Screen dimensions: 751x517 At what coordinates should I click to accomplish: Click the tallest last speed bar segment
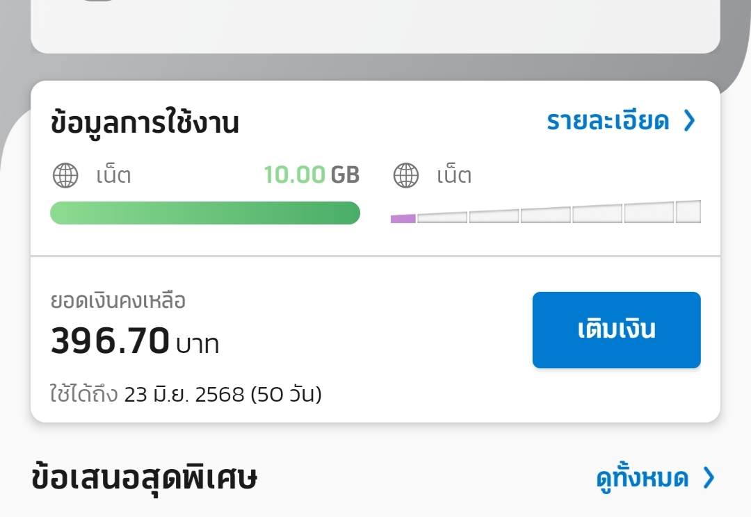point(688,211)
